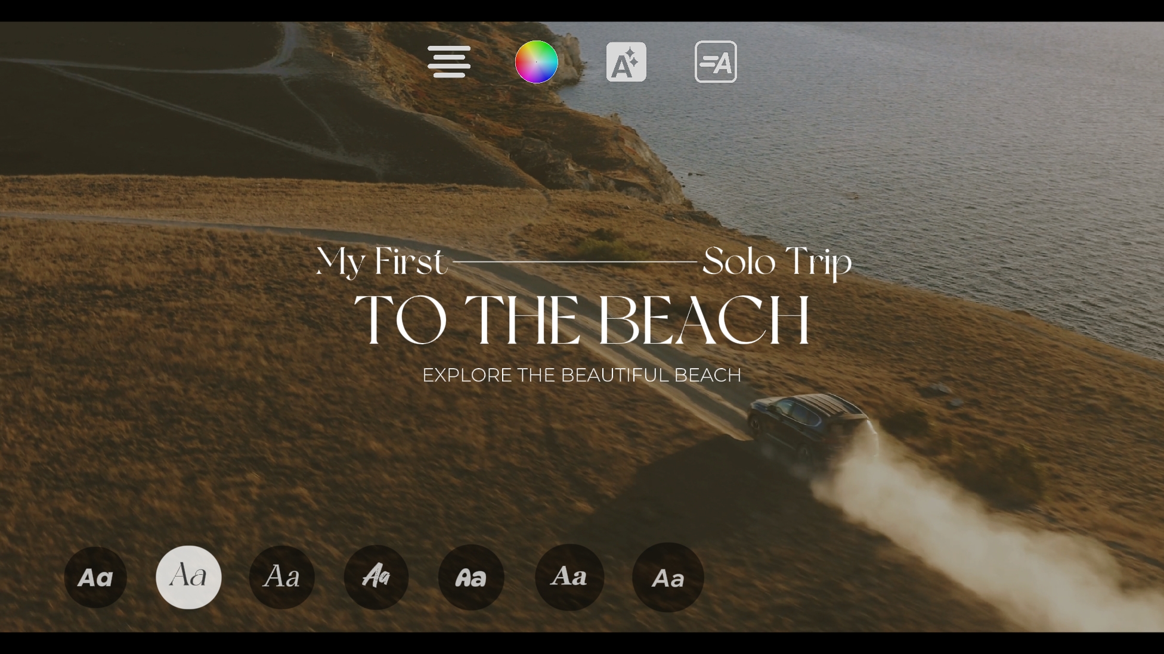
Task: Select the 'My First' text
Action: 382,262
